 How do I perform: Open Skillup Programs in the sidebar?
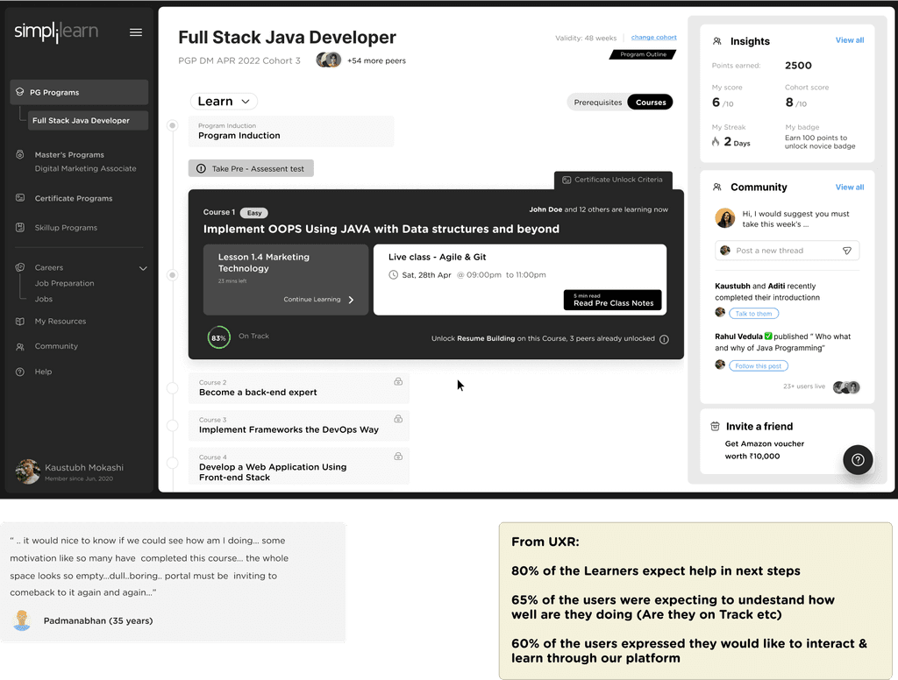[66, 228]
